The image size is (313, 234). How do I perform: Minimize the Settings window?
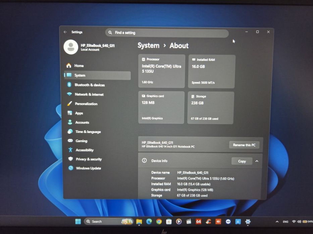(x=247, y=32)
